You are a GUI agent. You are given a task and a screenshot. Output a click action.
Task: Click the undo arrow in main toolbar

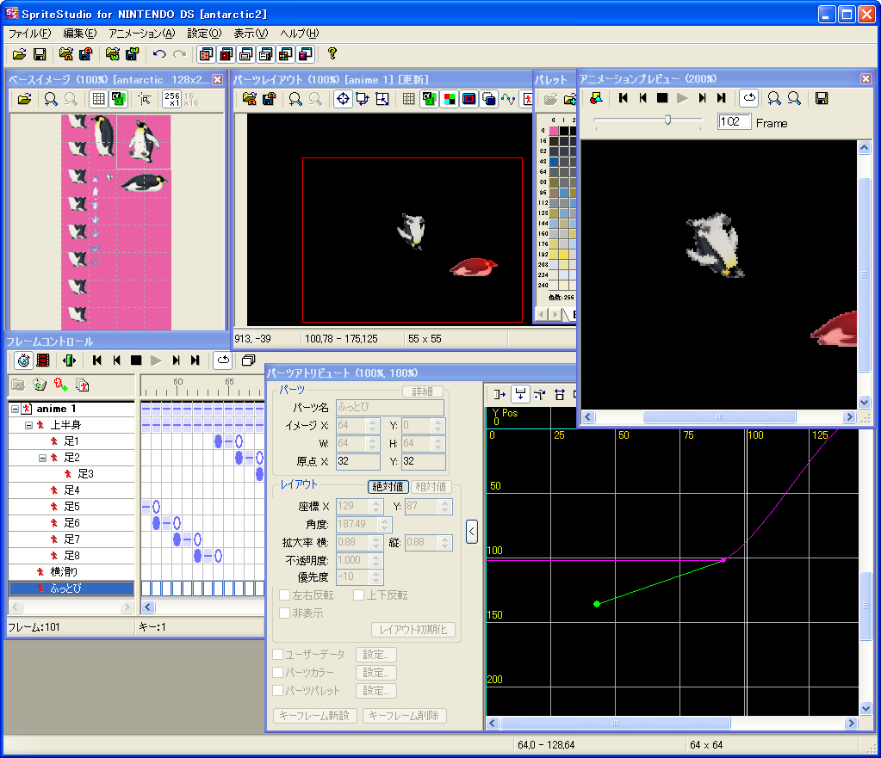click(159, 54)
